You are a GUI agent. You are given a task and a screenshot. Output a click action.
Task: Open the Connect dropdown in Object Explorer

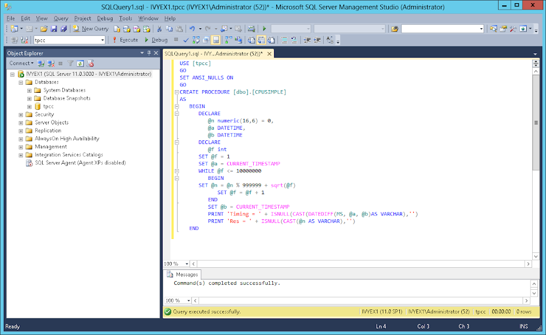21,63
